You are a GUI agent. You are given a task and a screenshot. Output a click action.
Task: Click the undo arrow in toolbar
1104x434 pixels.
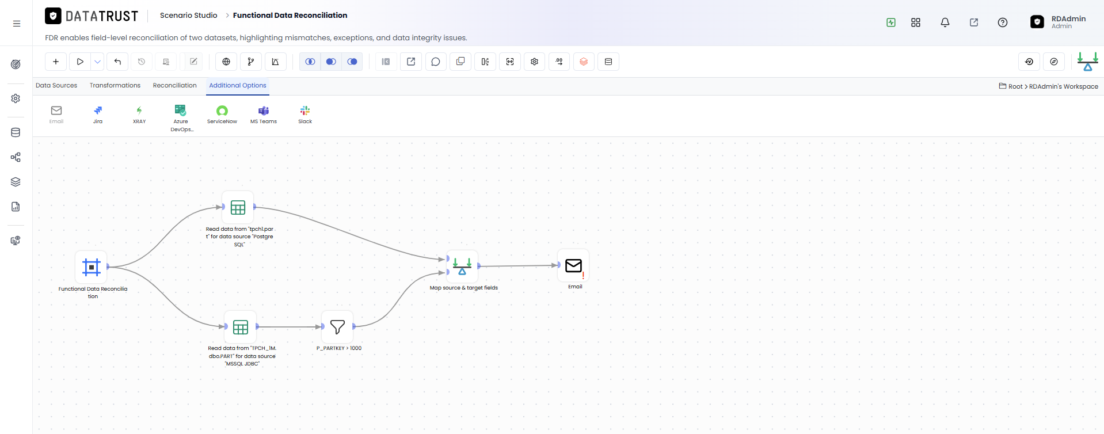[117, 62]
